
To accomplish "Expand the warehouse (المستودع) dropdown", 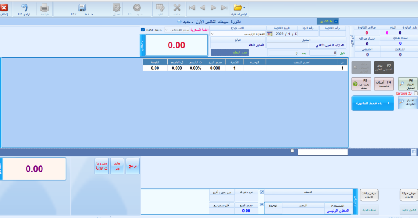I will click(x=213, y=34).
